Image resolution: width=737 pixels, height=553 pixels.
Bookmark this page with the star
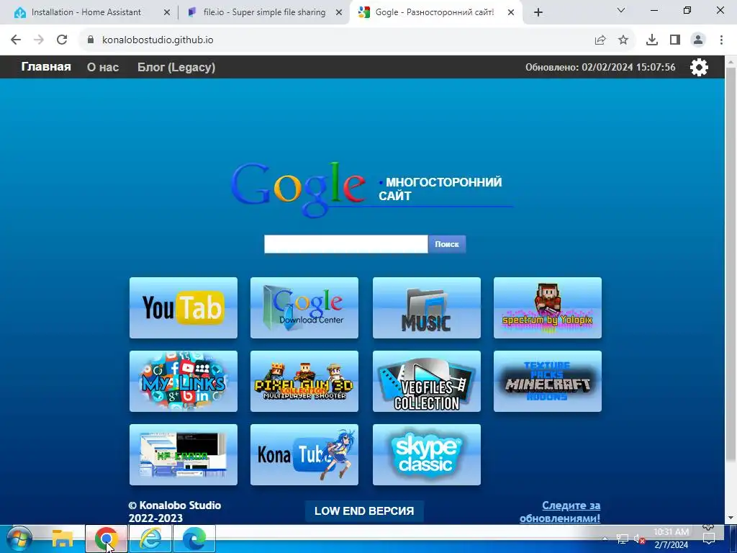coord(623,40)
